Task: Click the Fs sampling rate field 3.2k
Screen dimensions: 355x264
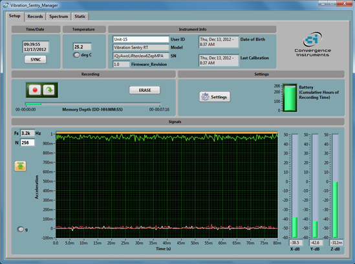Action: [x=27, y=133]
